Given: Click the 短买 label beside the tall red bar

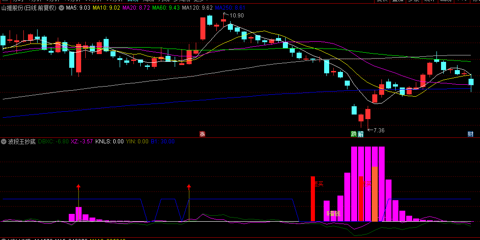Looking at the screenshot, I should coord(320,184).
